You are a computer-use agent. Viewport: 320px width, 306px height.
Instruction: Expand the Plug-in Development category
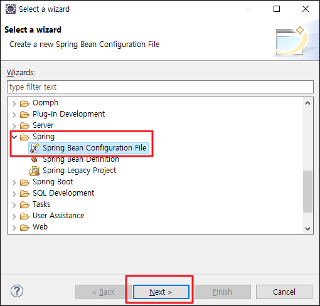click(14, 115)
